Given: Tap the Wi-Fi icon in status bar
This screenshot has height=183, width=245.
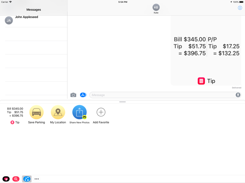Looking at the screenshot, I should click(10, 2).
